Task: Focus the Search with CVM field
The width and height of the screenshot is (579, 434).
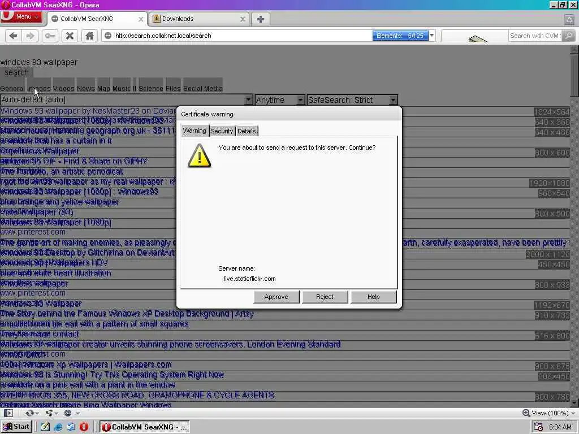Action: point(535,36)
